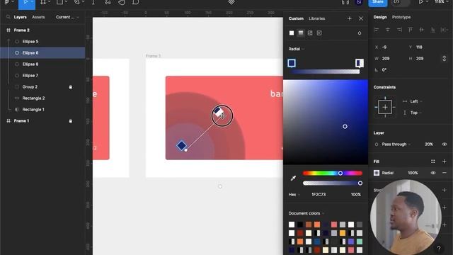Adjust the opacity slider
Image resolution: width=453 pixels, height=255 pixels.
333,183
